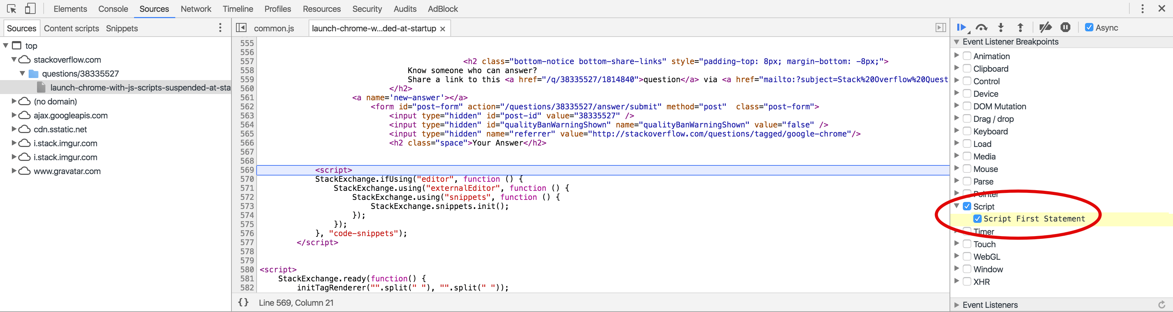1173x312 pixels.
Task: Resume script execution with play button
Action: [961, 28]
